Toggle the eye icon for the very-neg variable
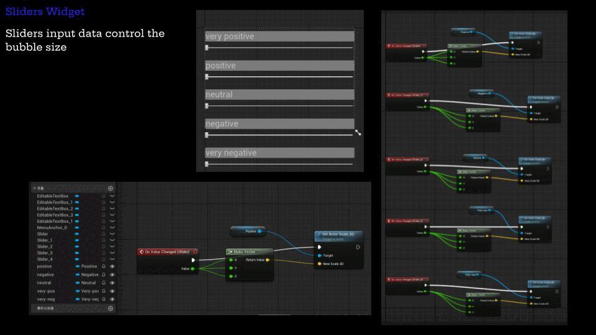596x335 pixels. (112, 299)
